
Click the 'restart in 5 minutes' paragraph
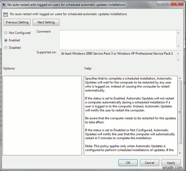130,134
